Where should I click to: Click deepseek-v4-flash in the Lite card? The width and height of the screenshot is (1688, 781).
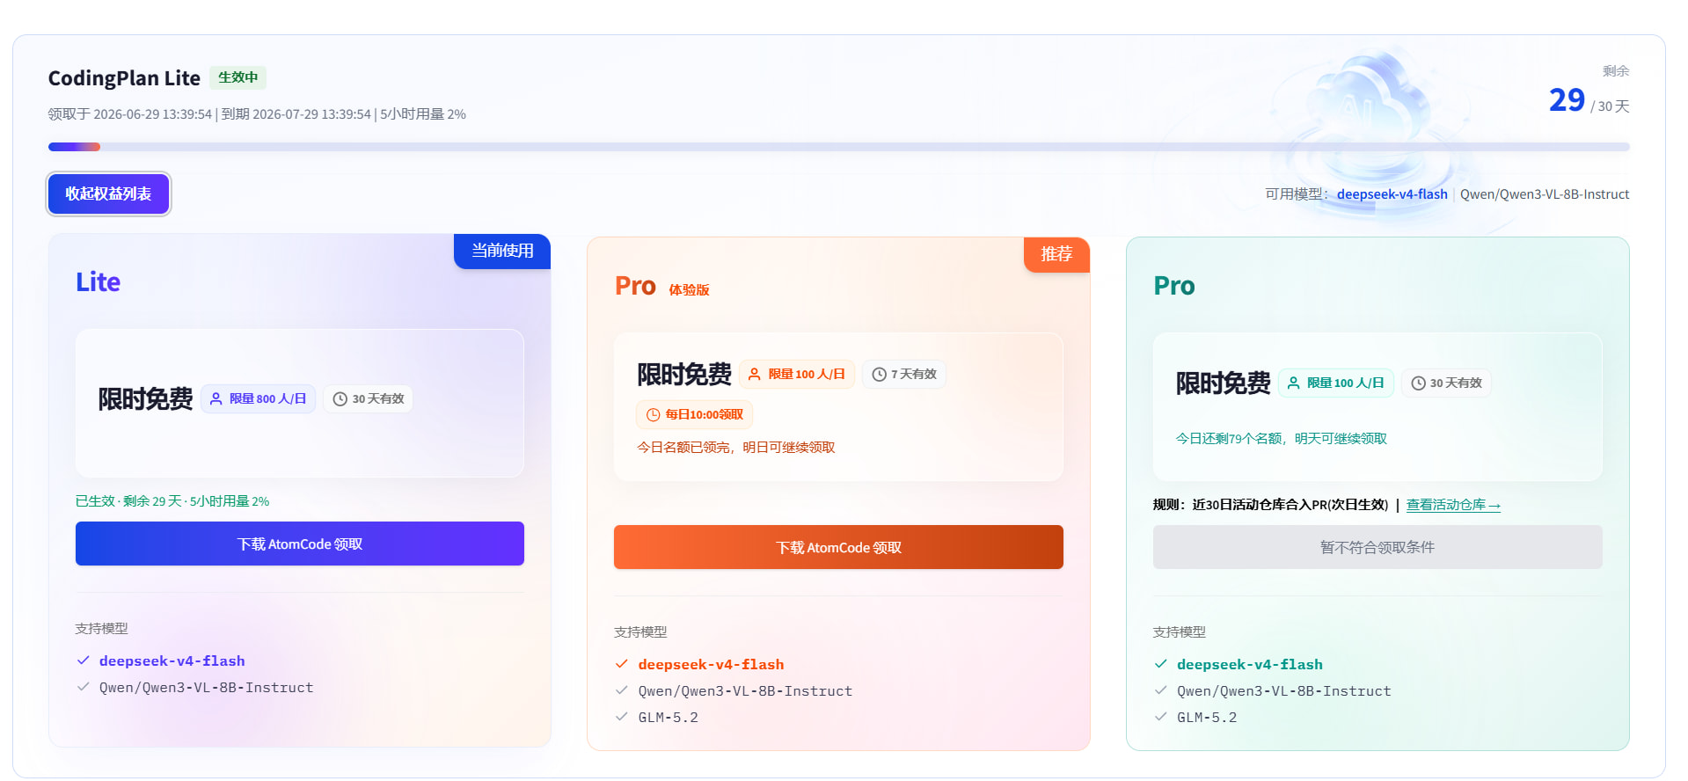point(172,661)
